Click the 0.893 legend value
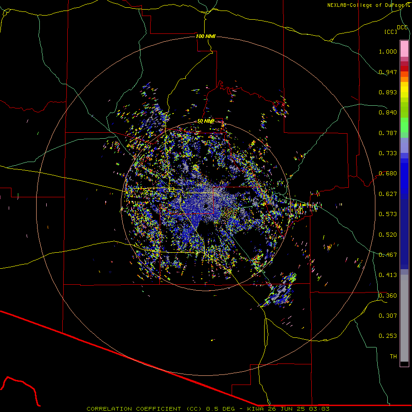Viewport: 412px width, 412px height. click(x=388, y=92)
